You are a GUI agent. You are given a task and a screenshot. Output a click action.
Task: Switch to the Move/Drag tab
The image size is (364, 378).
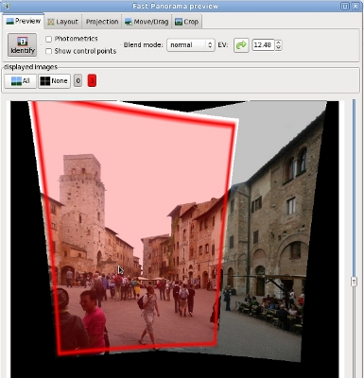click(147, 22)
